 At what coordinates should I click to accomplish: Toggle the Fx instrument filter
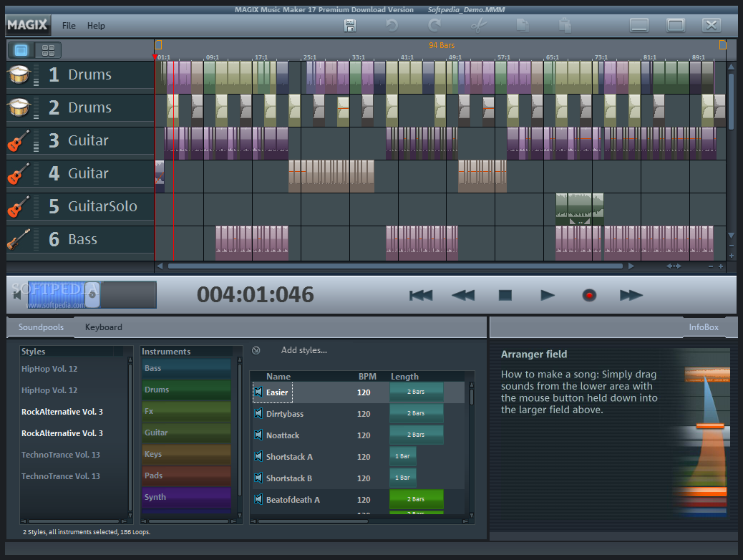pyautogui.click(x=186, y=412)
